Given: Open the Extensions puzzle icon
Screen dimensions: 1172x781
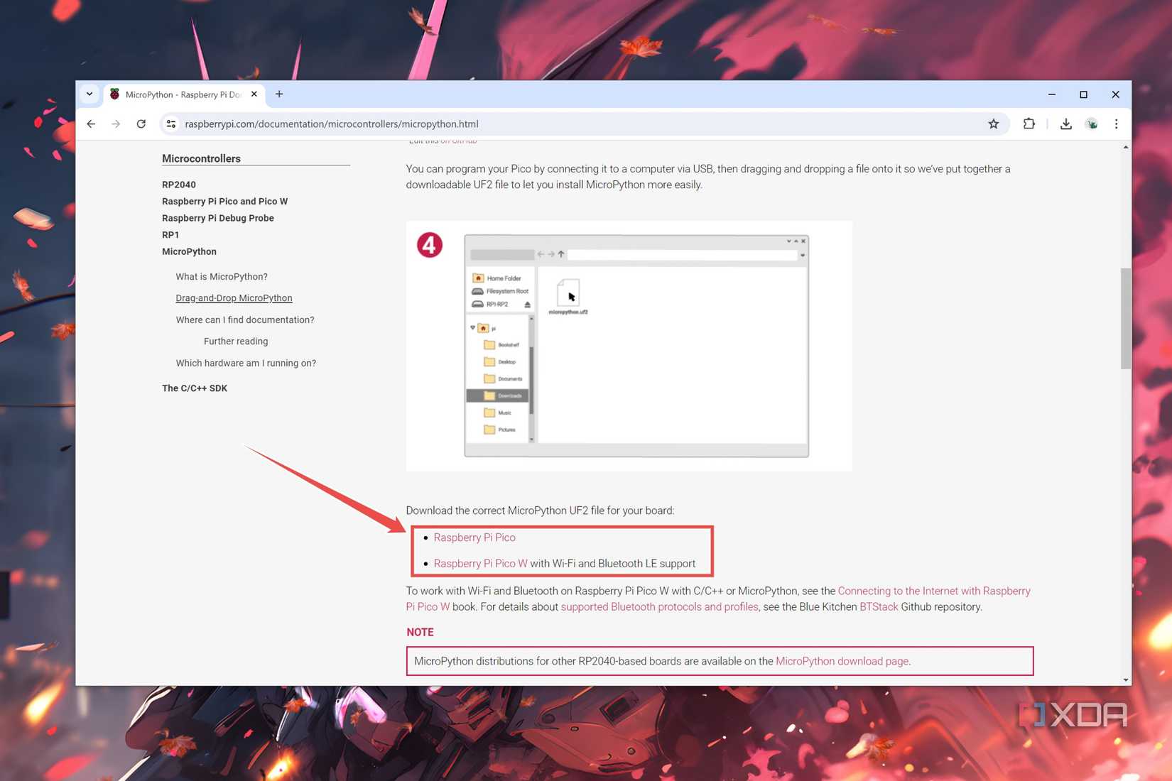Looking at the screenshot, I should [x=1029, y=124].
